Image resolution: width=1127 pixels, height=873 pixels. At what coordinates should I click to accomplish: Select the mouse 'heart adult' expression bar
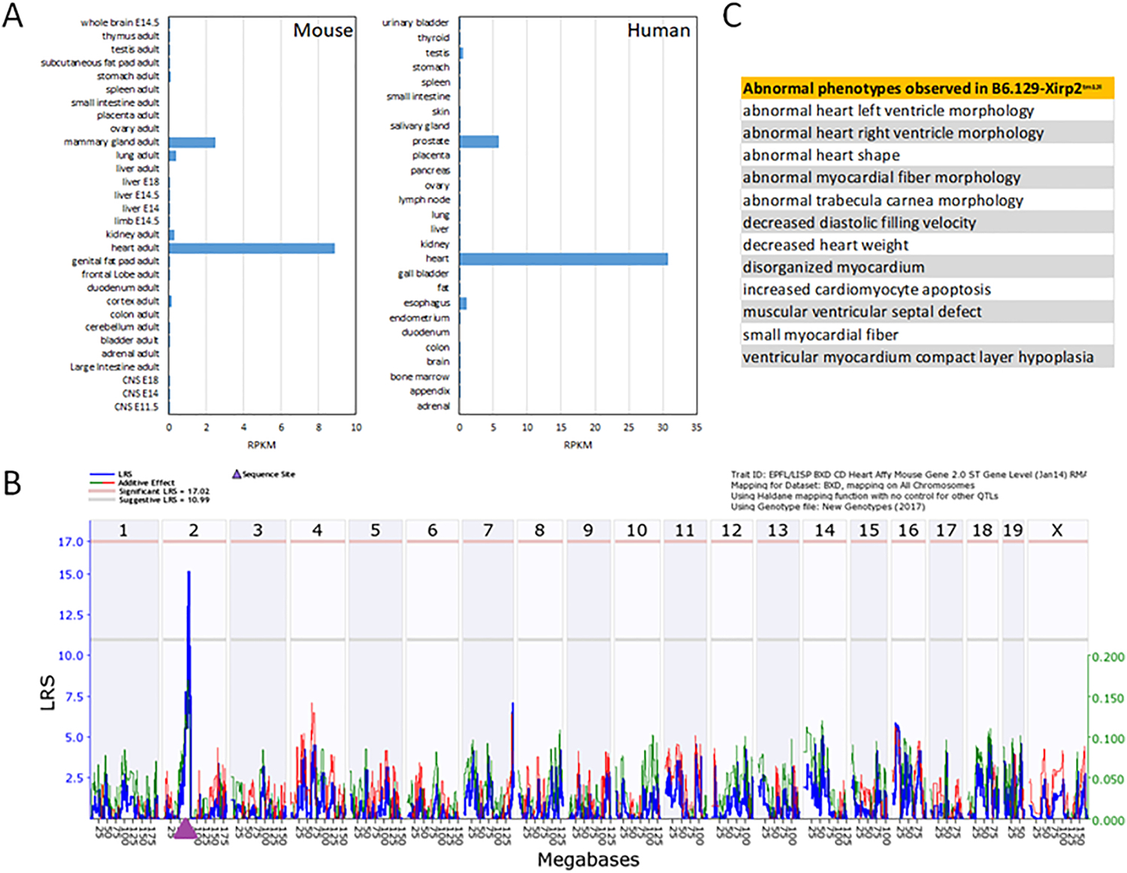coord(252,248)
